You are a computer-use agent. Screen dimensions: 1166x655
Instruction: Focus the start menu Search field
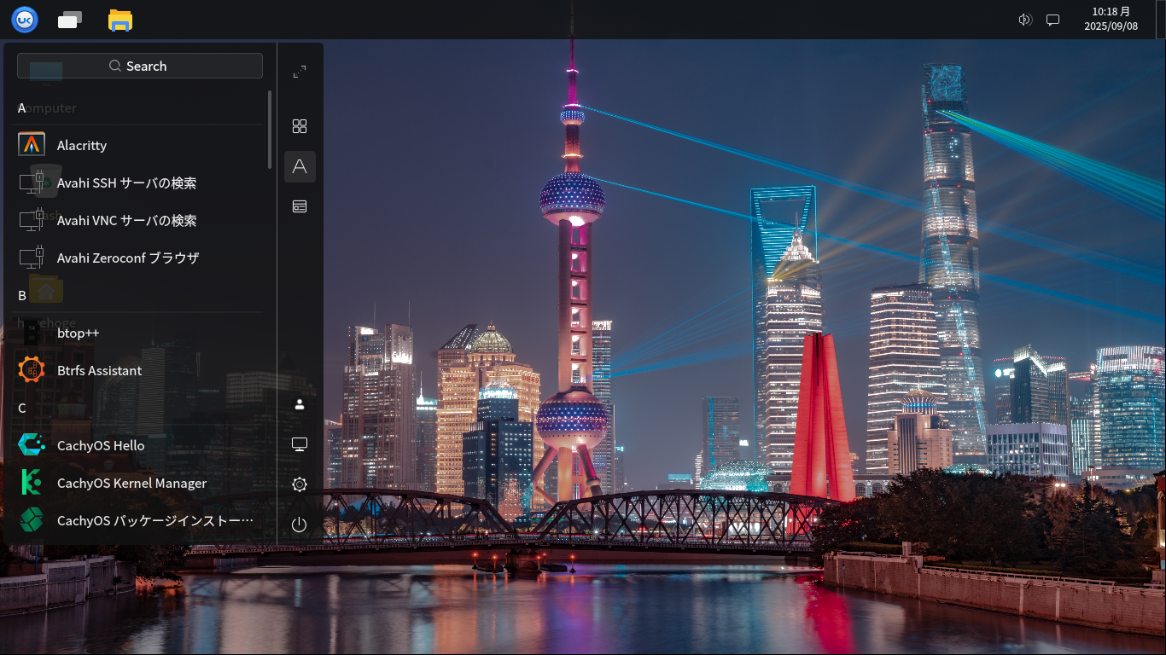click(140, 66)
